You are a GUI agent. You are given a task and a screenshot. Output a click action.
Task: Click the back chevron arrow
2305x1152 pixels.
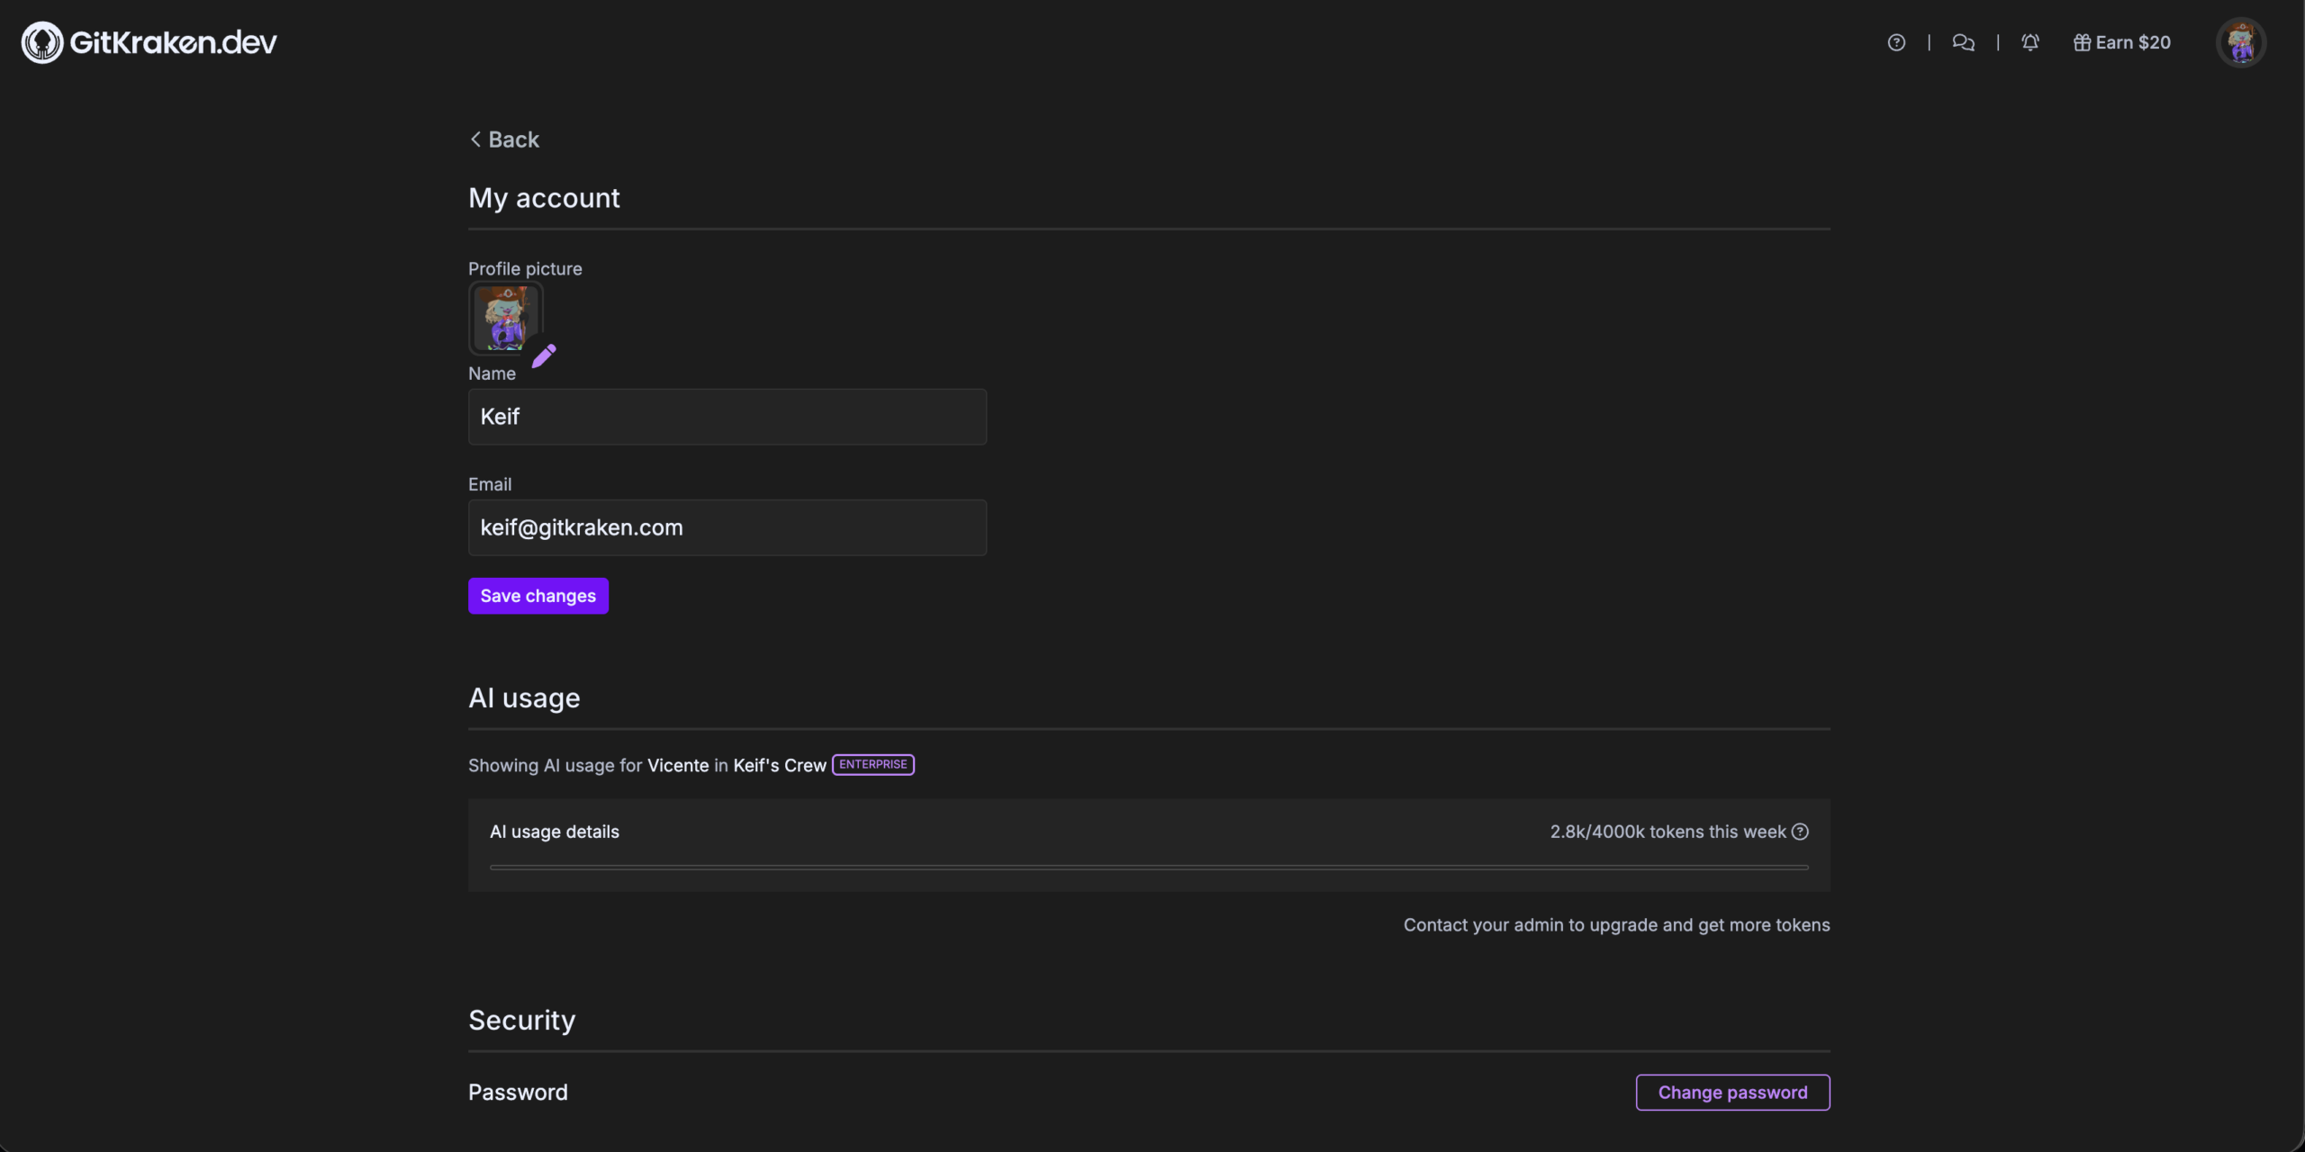(476, 139)
